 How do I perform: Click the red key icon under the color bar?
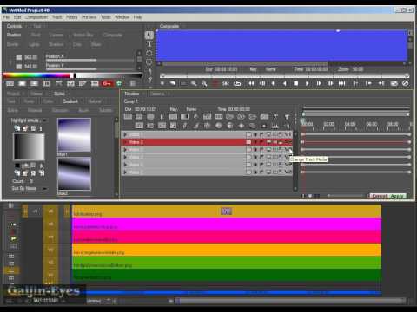(x=107, y=83)
